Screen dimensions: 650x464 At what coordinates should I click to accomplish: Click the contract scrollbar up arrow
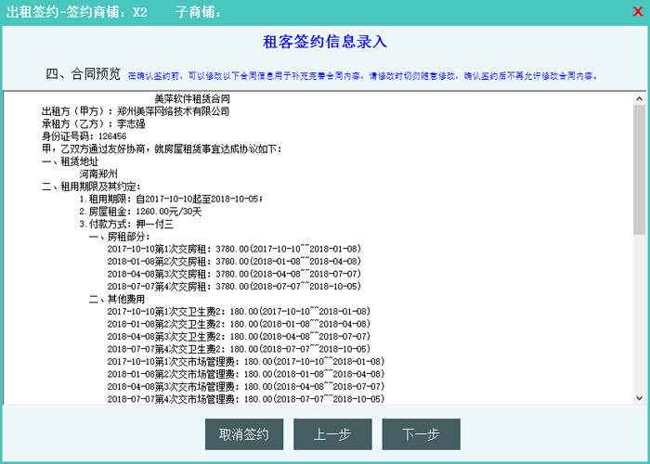point(639,97)
